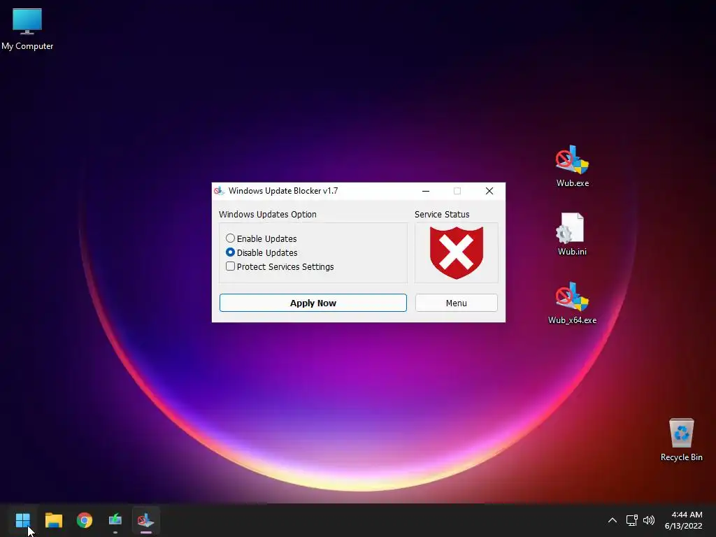Minimize the Windows Update Blocker window
Screen dimensions: 716x537
pyautogui.click(x=426, y=191)
